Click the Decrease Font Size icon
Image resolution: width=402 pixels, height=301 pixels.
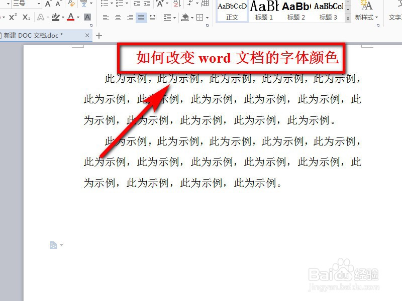point(57,4)
